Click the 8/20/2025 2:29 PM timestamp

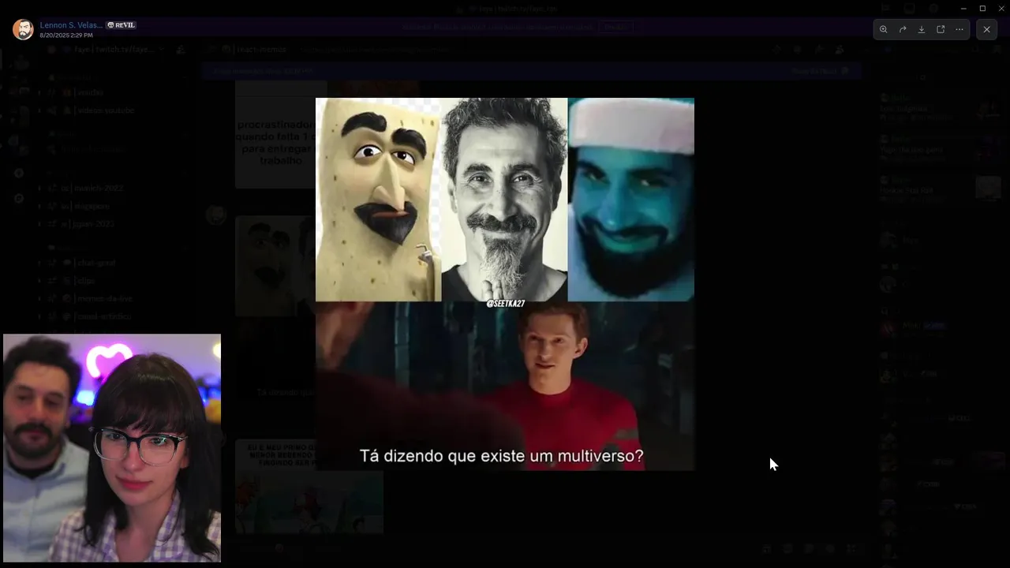[x=66, y=35]
